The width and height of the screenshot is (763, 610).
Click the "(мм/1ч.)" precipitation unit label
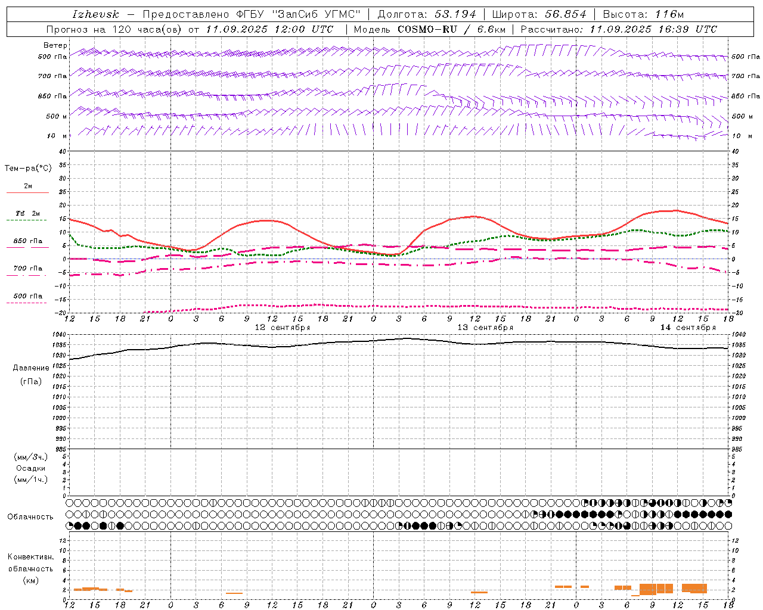(x=31, y=480)
